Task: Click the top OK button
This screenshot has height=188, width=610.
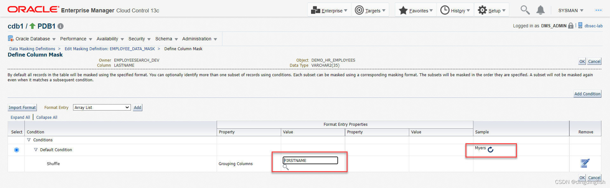Action: [582, 62]
